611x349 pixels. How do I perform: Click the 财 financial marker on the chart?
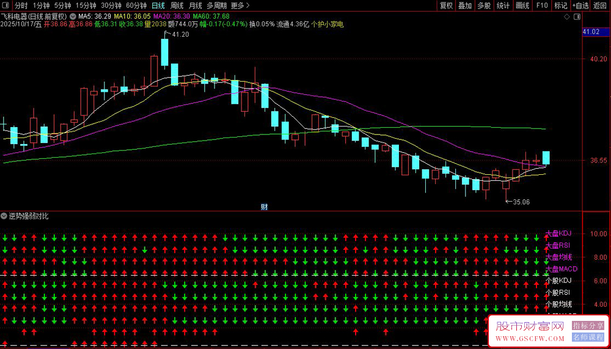coord(264,207)
